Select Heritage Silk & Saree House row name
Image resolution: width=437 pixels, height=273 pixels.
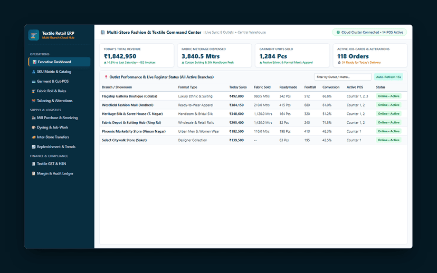(132, 114)
